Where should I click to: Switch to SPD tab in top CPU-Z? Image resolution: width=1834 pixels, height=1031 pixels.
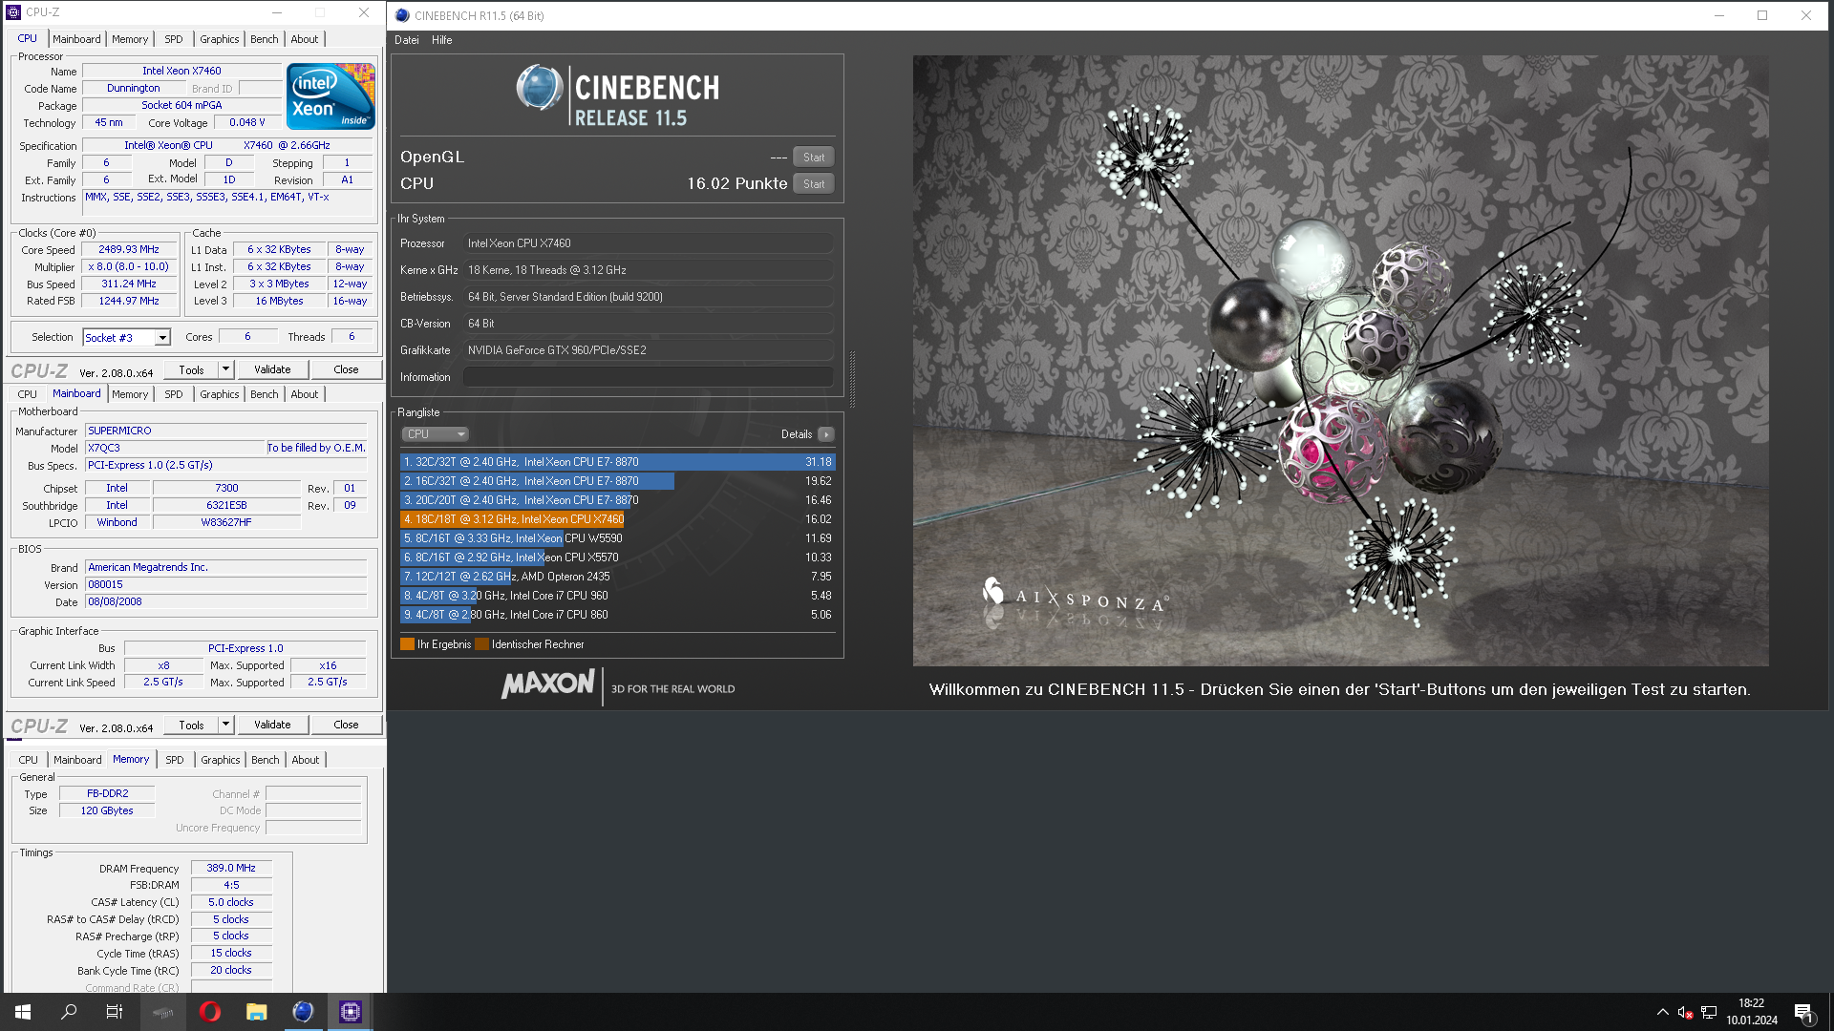[173, 39]
